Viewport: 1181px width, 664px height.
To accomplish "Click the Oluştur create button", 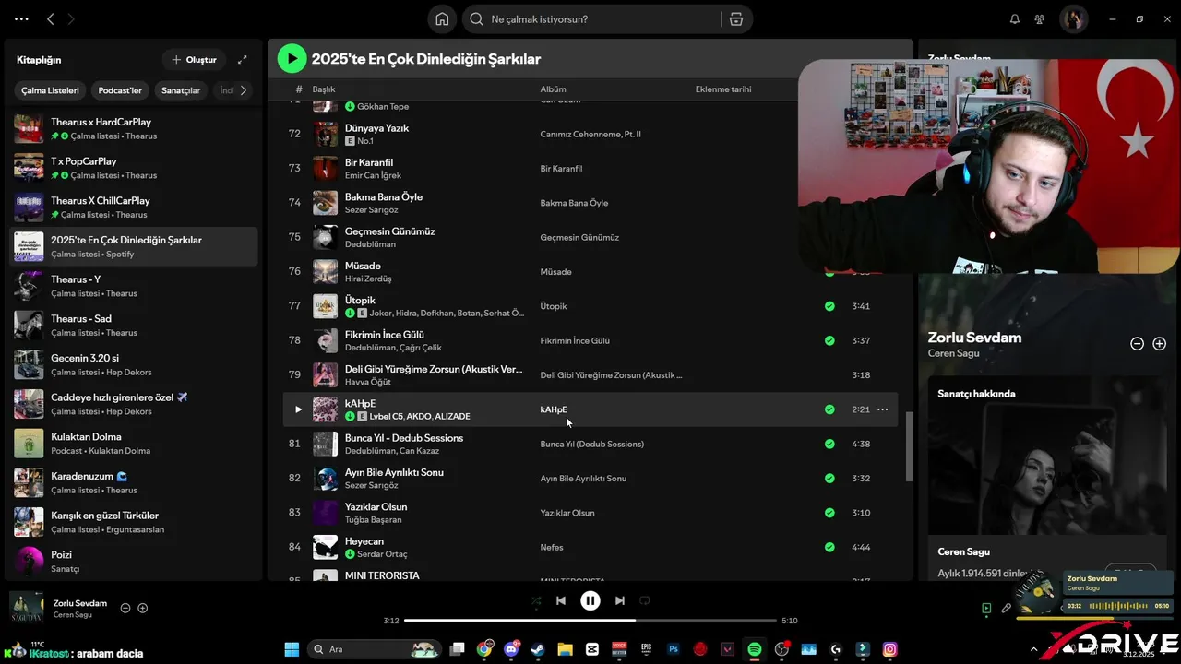I will tap(194, 60).
